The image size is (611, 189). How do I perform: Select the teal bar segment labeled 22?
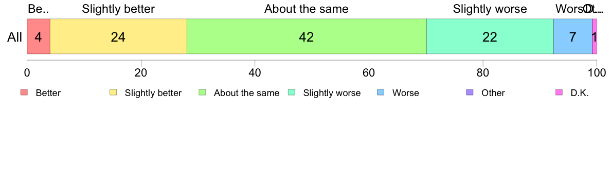pyautogui.click(x=490, y=36)
